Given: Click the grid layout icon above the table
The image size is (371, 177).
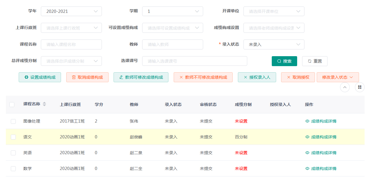Looking at the screenshot, I should coord(360,87).
